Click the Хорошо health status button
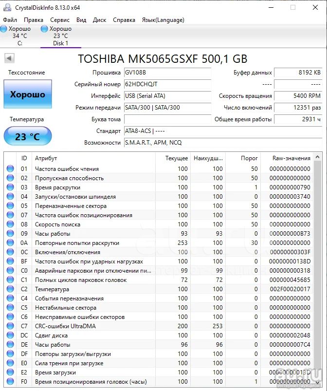The width and height of the screenshot is (327, 391). 28,94
